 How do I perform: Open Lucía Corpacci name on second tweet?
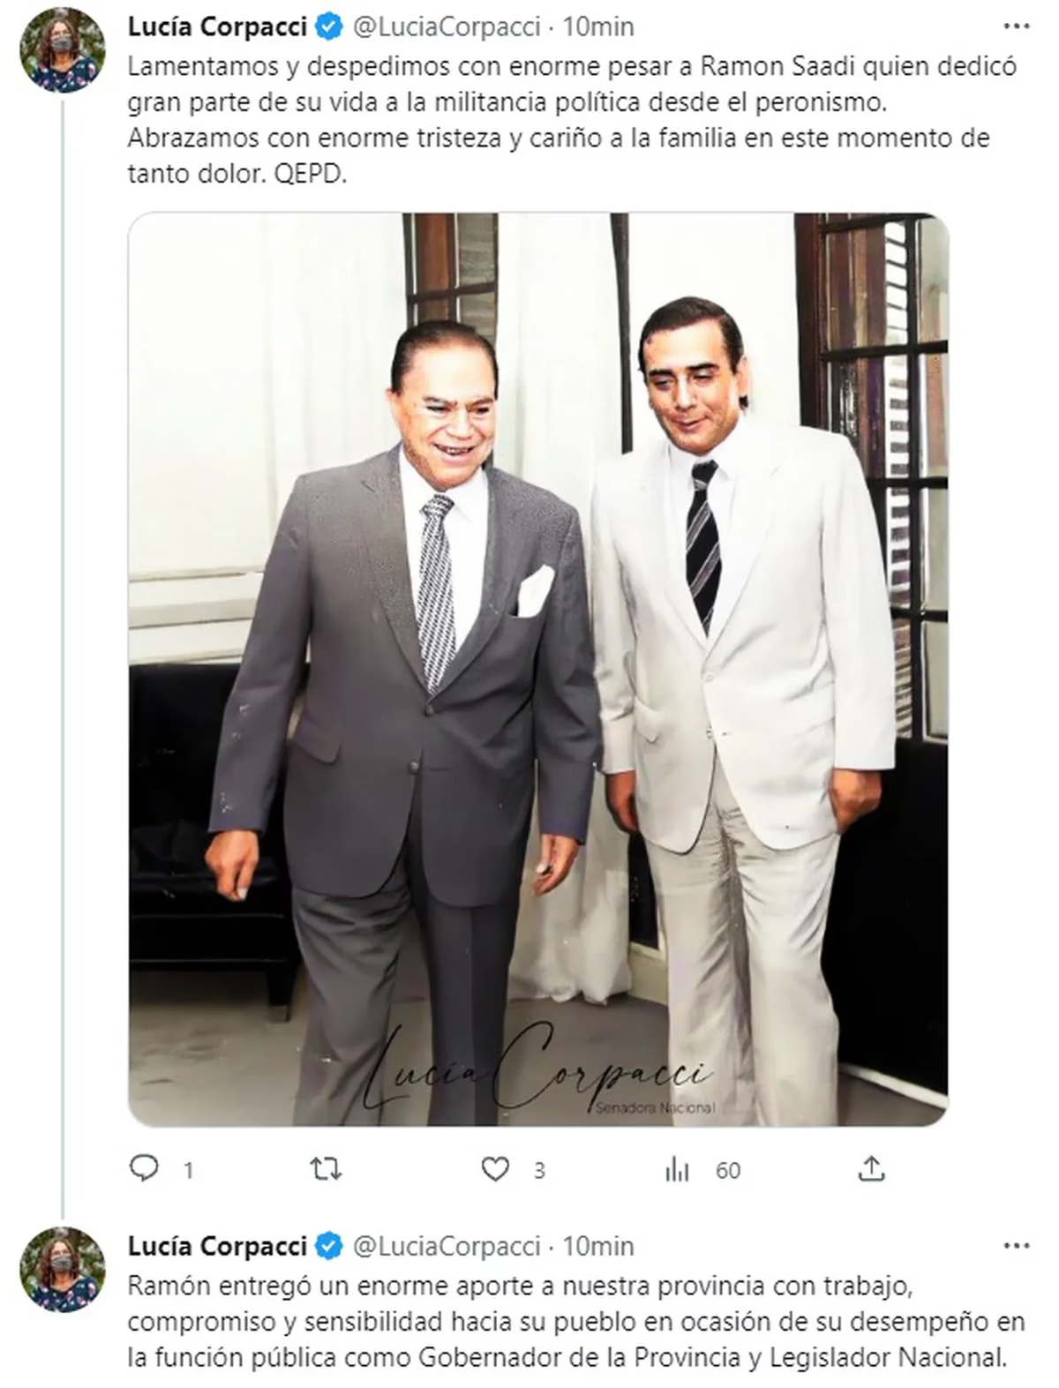point(217,1246)
